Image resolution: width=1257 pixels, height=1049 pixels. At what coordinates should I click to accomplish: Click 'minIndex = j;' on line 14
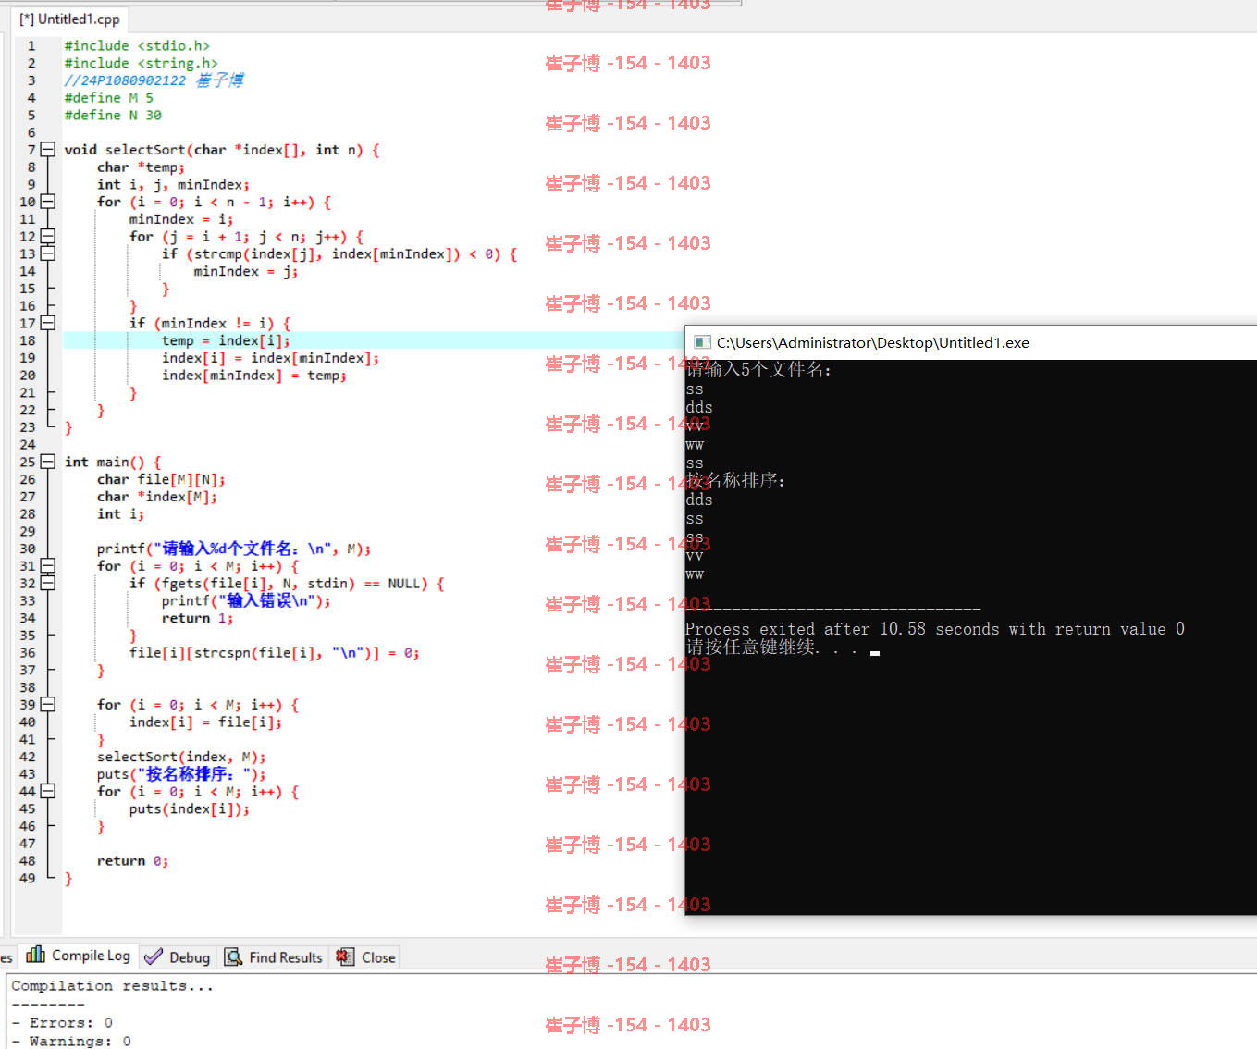tap(246, 271)
